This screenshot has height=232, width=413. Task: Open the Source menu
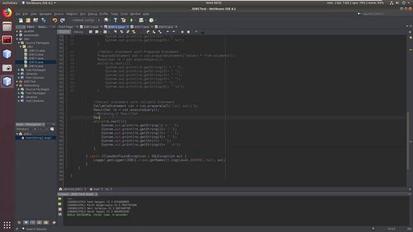59,14
